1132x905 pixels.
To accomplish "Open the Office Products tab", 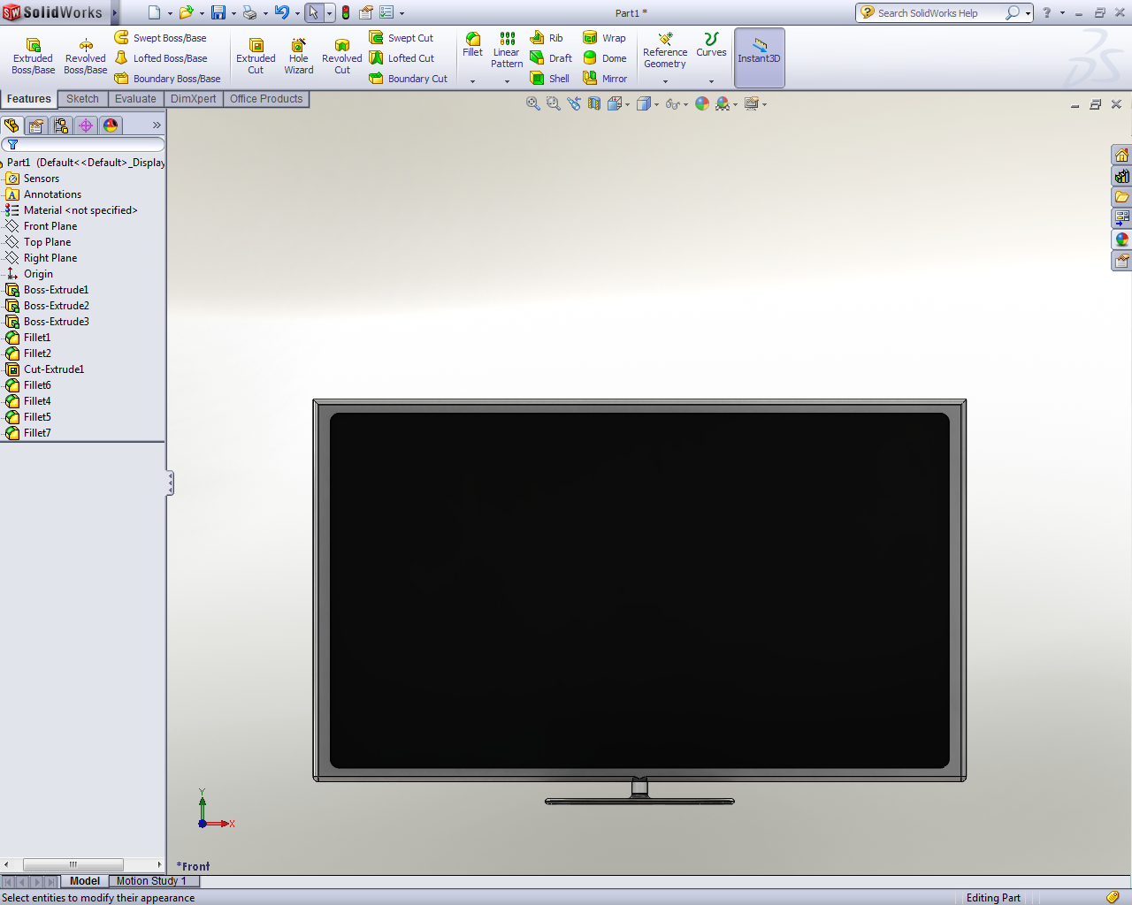I will 266,99.
